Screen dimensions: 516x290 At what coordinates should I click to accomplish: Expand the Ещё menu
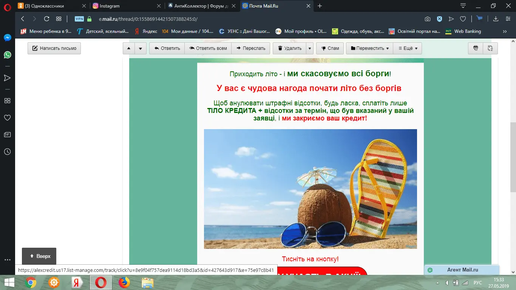[x=407, y=48]
